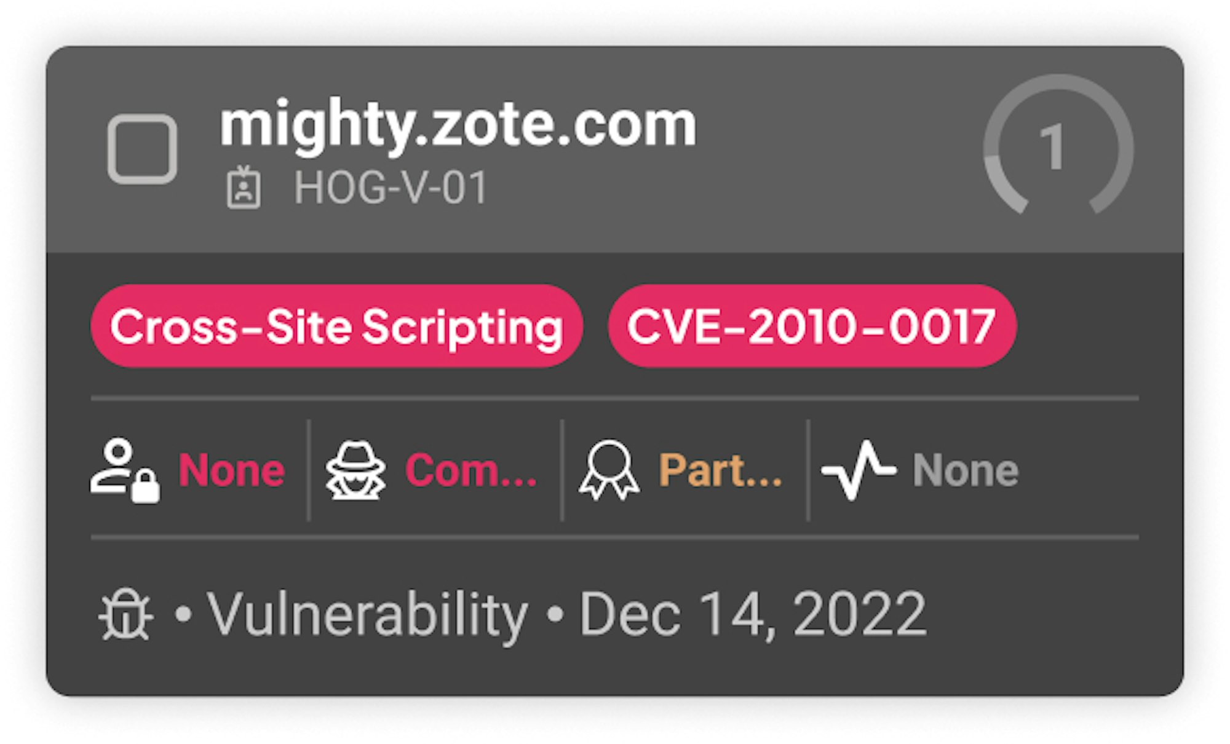Click the gray None availability value
1230x744 pixels.
(966, 470)
